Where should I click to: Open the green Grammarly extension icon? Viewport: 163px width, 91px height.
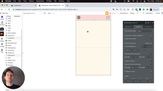pos(144,10)
